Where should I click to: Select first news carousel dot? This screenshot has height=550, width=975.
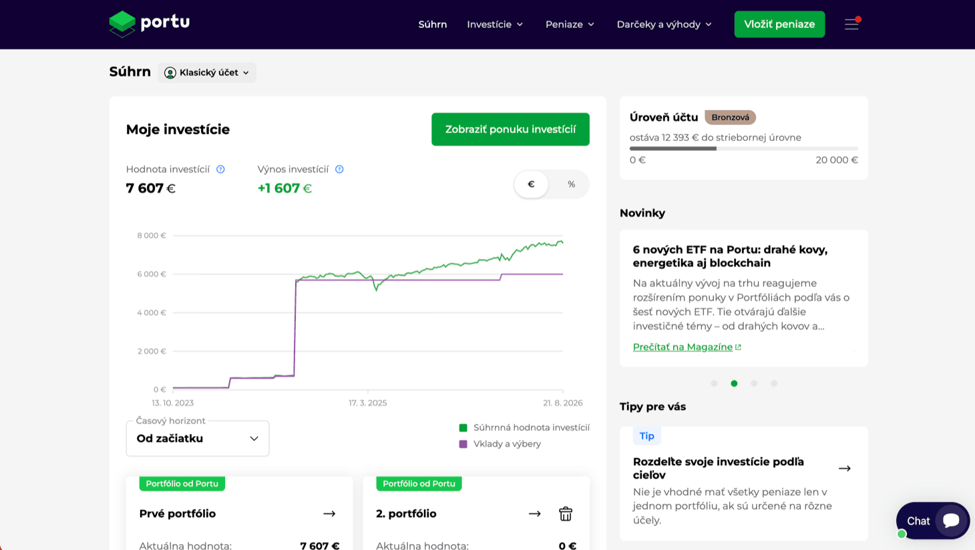pos(714,383)
